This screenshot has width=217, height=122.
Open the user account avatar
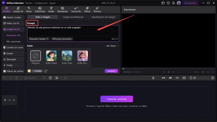(x=179, y=3)
